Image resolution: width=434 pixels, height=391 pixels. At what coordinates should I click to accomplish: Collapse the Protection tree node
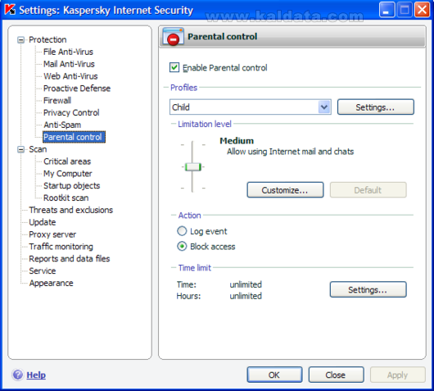click(20, 39)
